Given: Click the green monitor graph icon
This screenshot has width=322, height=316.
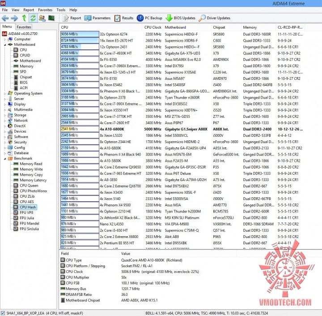Looking at the screenshot, I should coord(51,18).
